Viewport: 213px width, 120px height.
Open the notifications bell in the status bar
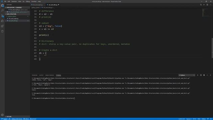tap(211, 119)
